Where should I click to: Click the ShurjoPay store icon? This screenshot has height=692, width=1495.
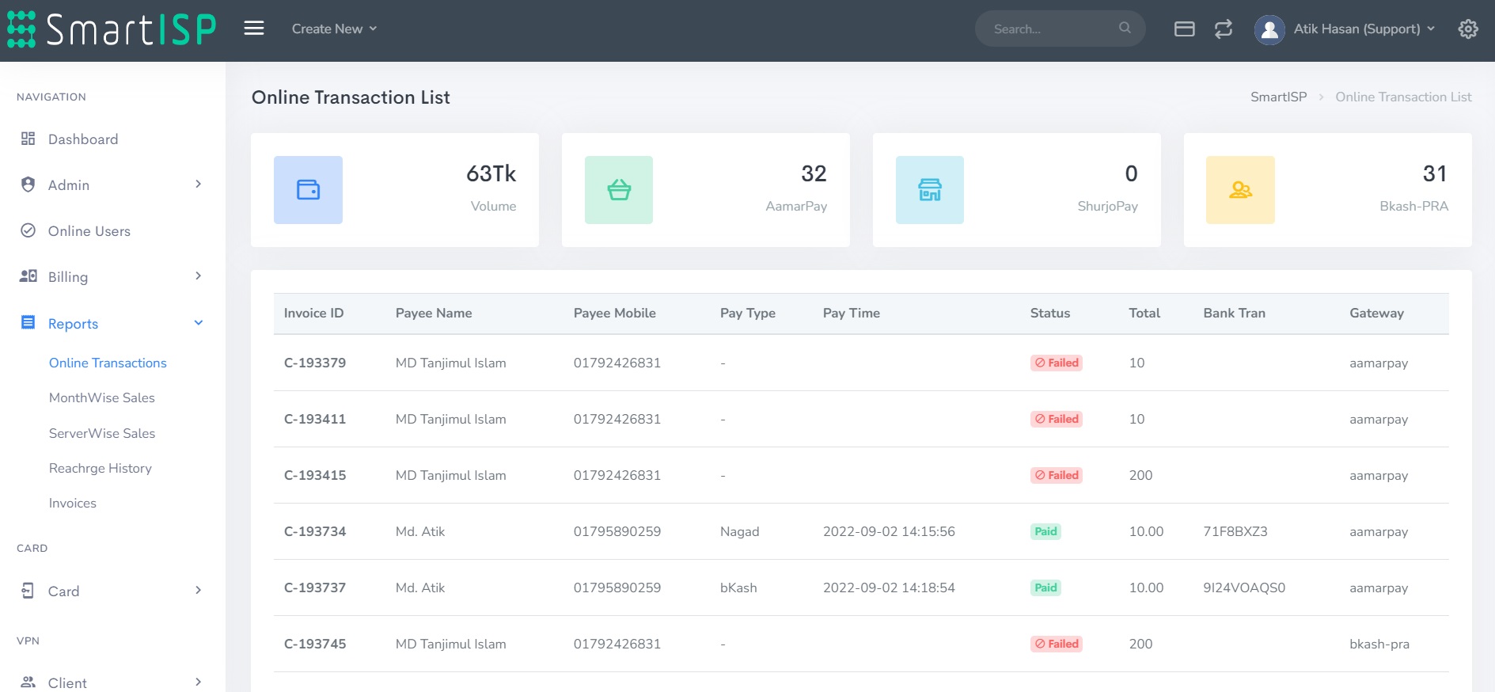coord(929,190)
